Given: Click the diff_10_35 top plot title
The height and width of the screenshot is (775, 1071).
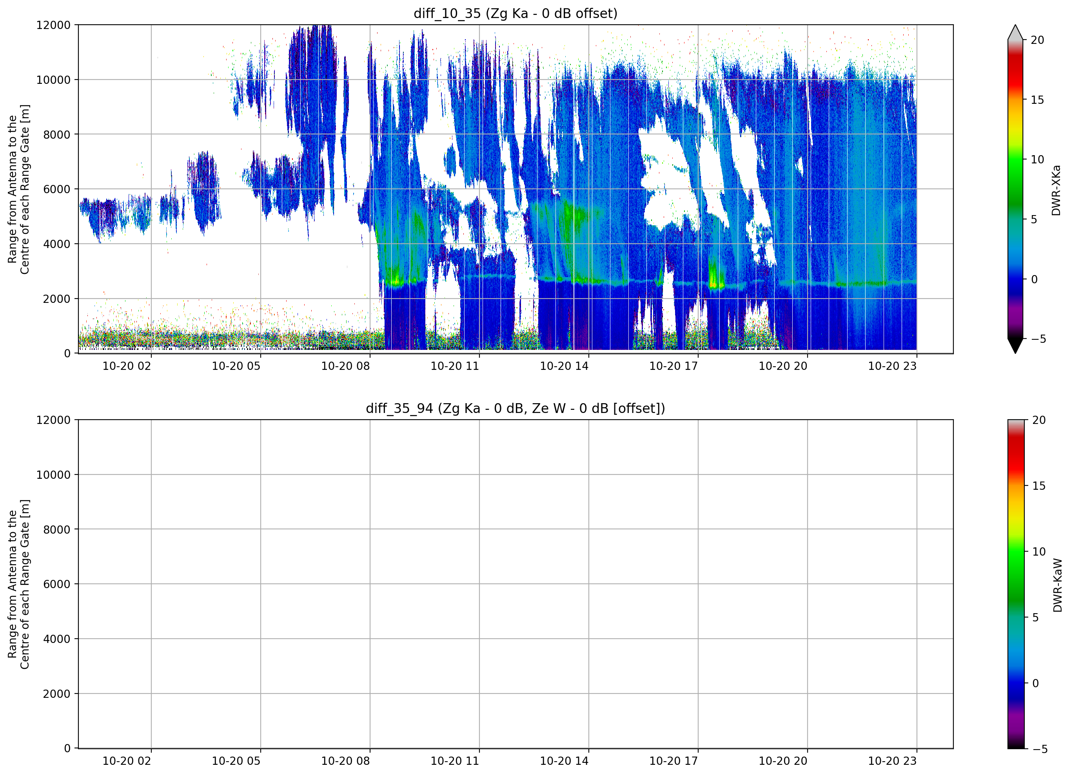Looking at the screenshot, I should 515,13.
